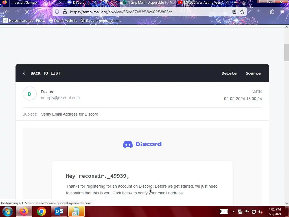Viewport: 289px width, 217px height.
Task: Bookmark this page with the star icon
Action: click(242, 12)
